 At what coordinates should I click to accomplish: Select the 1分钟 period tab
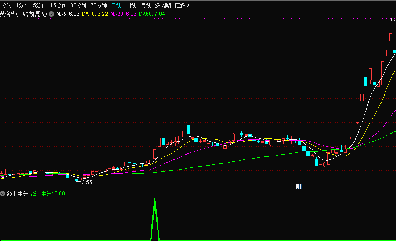[22, 5]
